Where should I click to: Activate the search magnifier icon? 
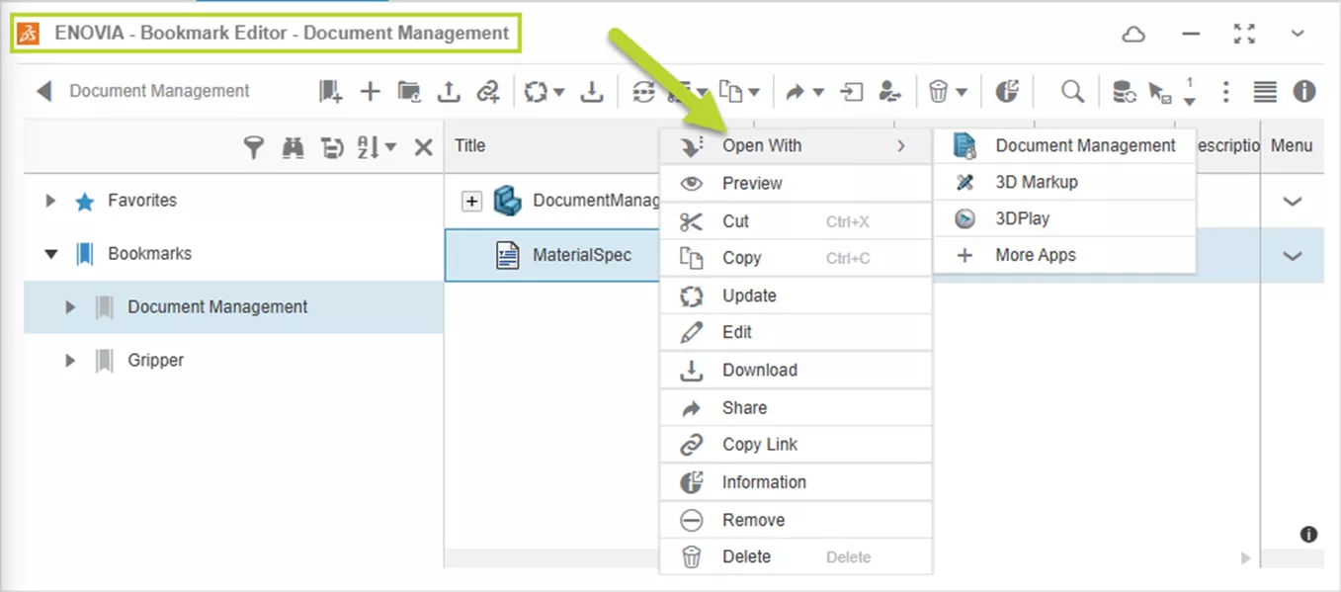tap(1071, 91)
